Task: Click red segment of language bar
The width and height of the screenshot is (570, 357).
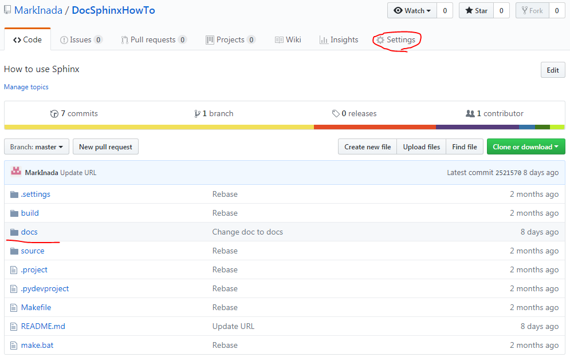Action: tap(375, 127)
